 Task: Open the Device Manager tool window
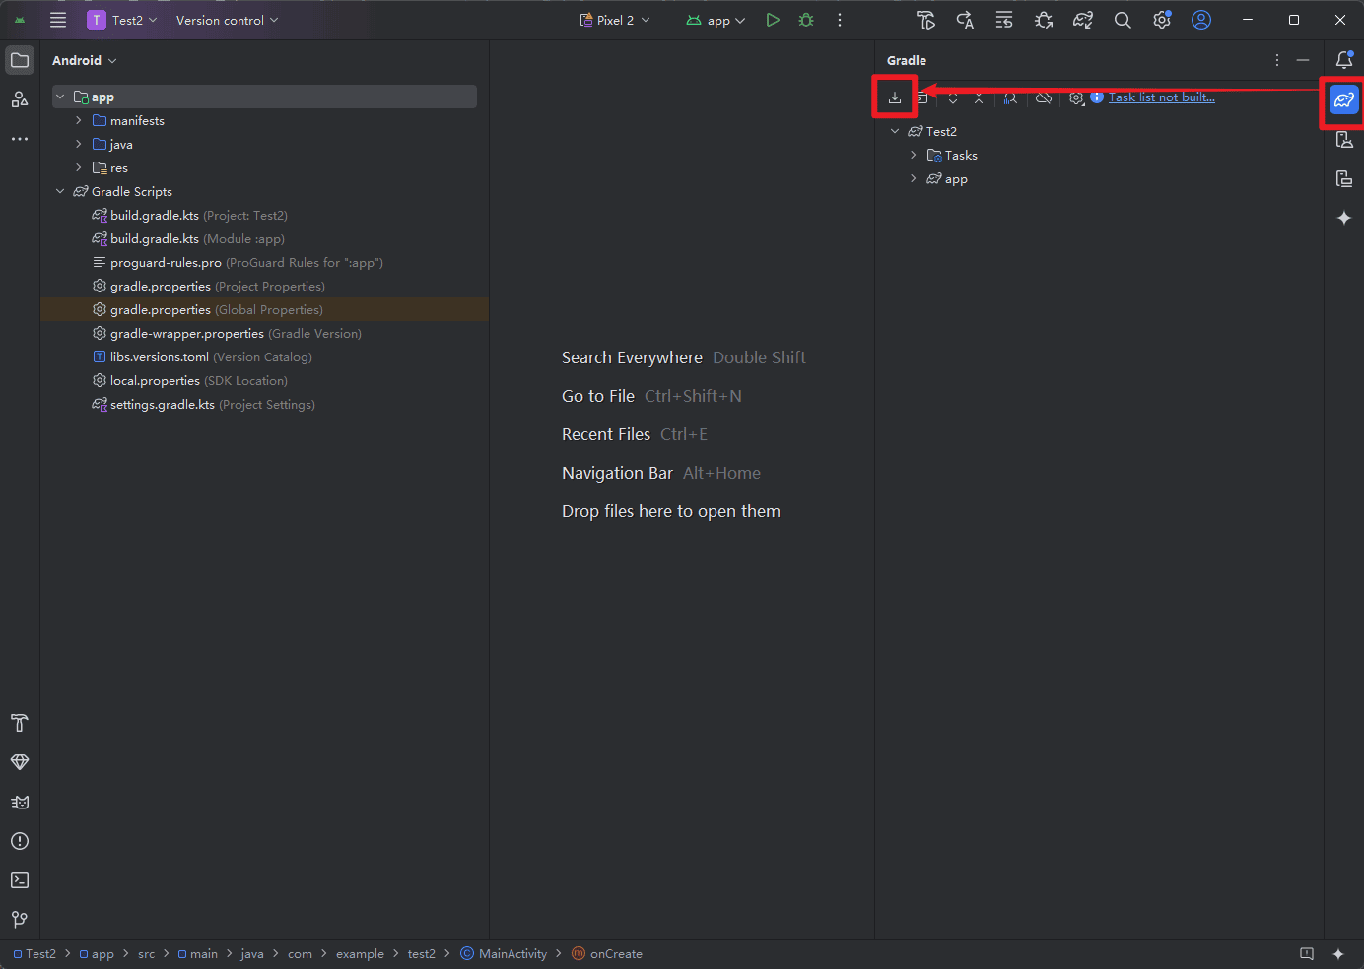(1344, 139)
